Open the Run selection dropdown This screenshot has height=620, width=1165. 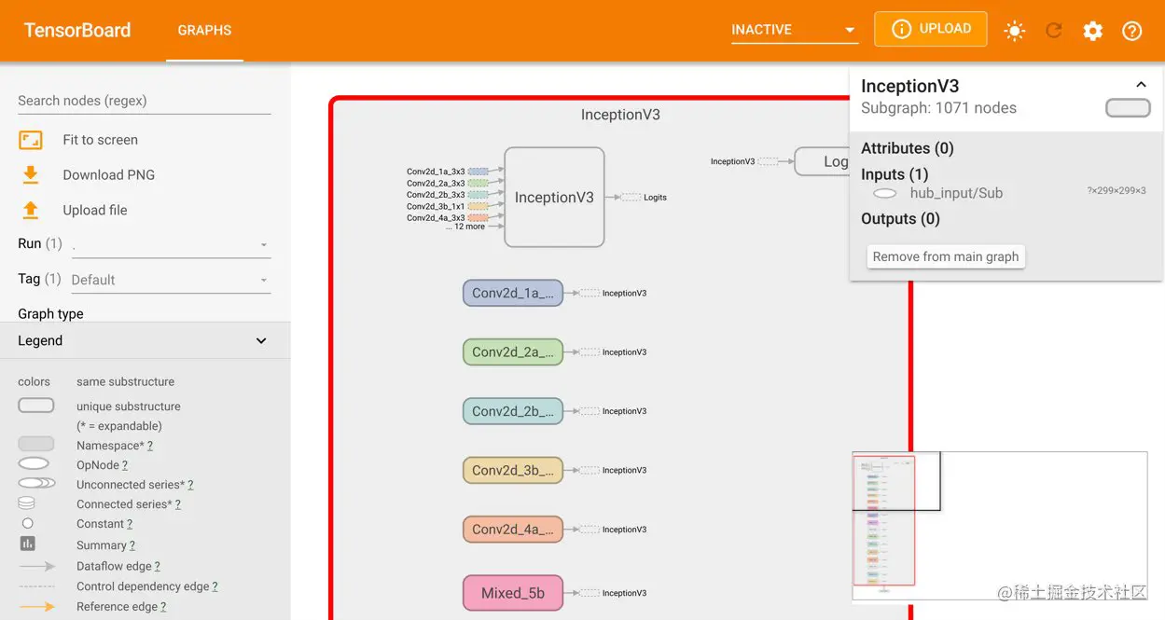coord(171,245)
